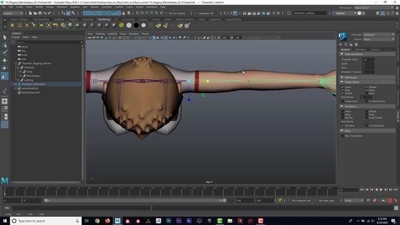The image size is (400, 225).
Task: Open the Workspace Maya Classic dropdown
Action: pos(374,7)
